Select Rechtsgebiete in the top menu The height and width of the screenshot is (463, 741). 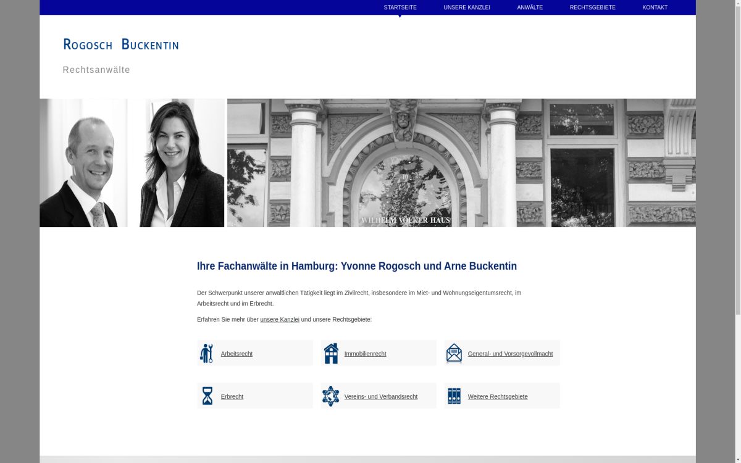(x=592, y=7)
